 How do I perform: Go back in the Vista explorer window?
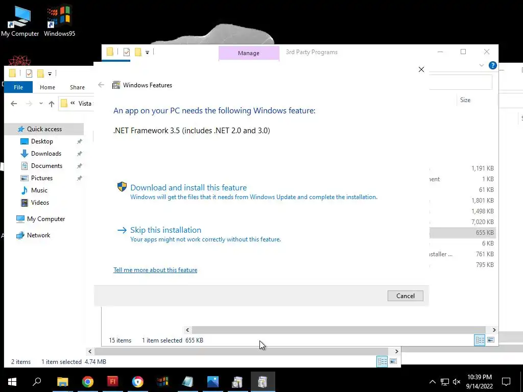(x=14, y=104)
